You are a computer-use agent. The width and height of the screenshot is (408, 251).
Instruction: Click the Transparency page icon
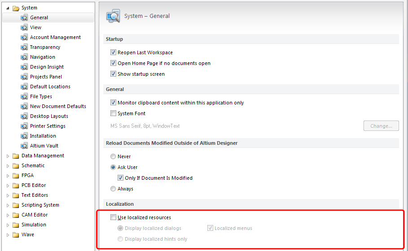pos(24,47)
